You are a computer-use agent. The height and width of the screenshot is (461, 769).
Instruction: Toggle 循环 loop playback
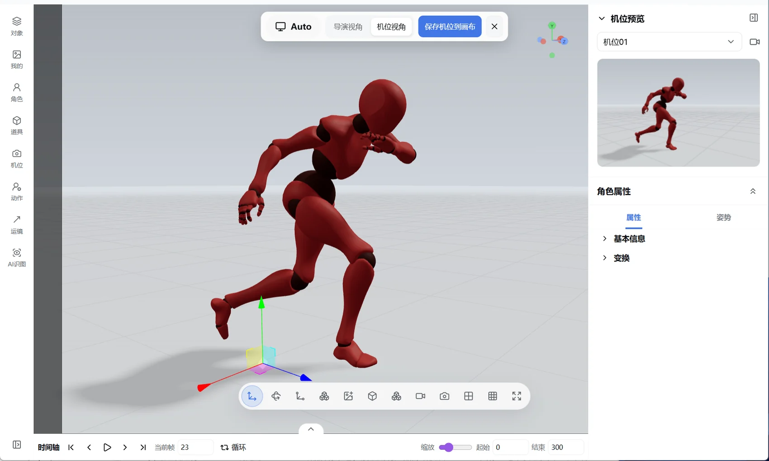click(x=233, y=447)
